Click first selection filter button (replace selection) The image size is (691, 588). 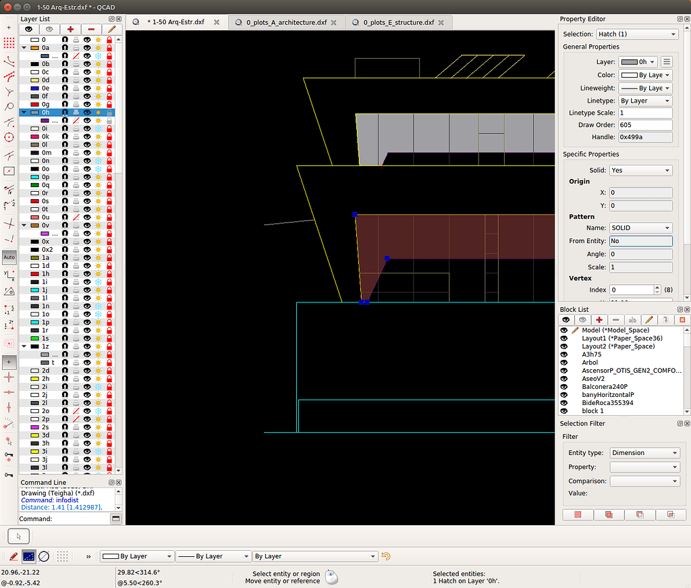point(578,514)
